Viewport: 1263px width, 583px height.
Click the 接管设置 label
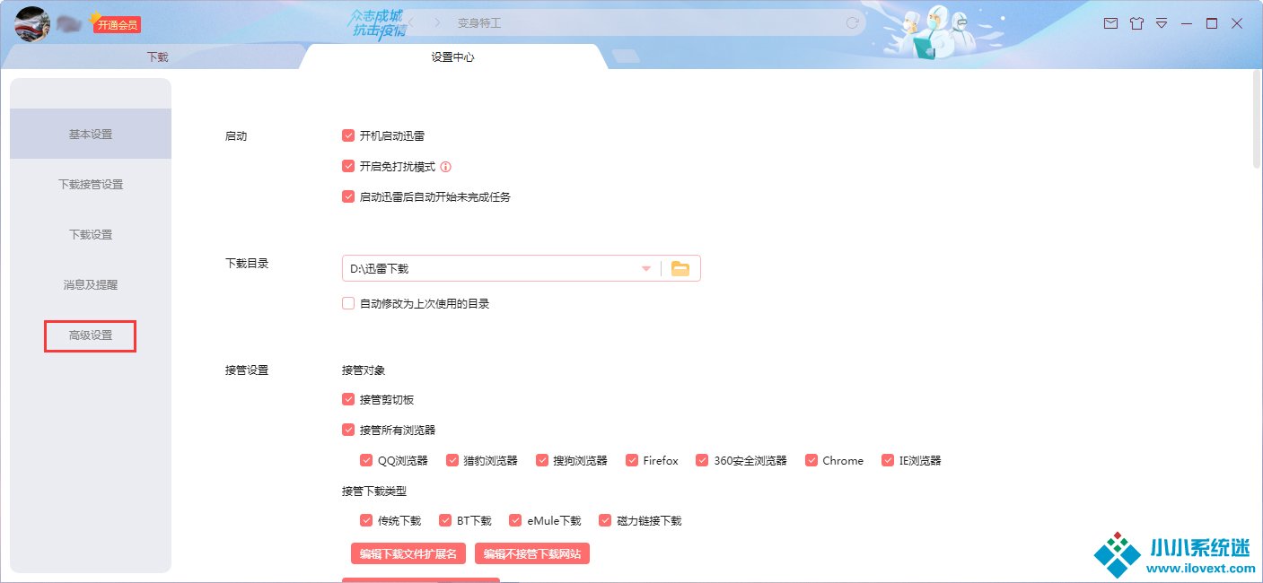point(246,370)
